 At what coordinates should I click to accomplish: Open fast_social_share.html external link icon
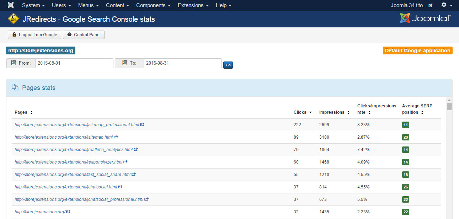pyautogui.click(x=134, y=175)
